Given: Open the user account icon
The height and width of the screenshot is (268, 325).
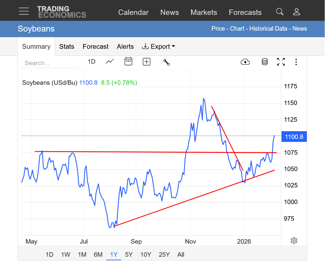Looking at the screenshot, I should tap(296, 12).
